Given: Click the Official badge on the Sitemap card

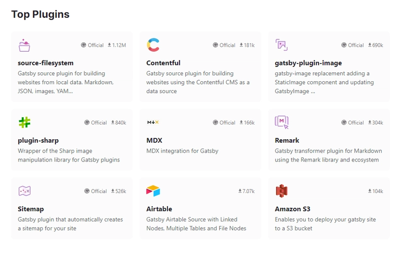Looking at the screenshot, I should (x=96, y=191).
